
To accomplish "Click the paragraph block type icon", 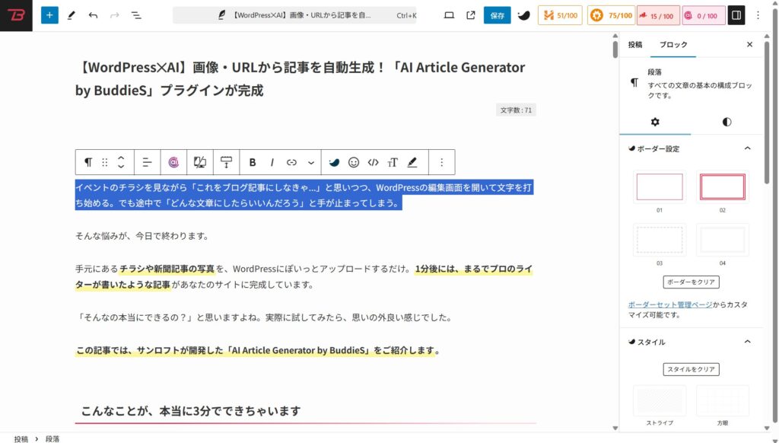I will (88, 162).
